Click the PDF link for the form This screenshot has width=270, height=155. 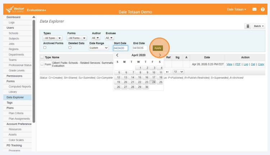[238, 64]
